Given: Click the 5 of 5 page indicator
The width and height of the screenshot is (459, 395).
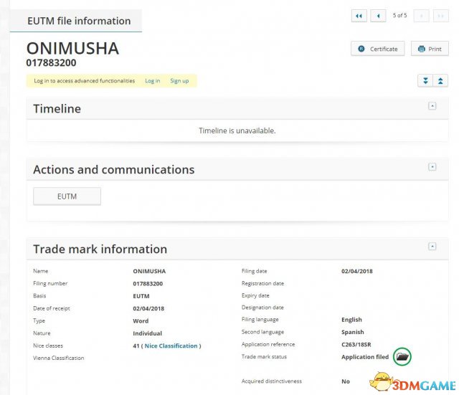Looking at the screenshot, I should point(400,16).
